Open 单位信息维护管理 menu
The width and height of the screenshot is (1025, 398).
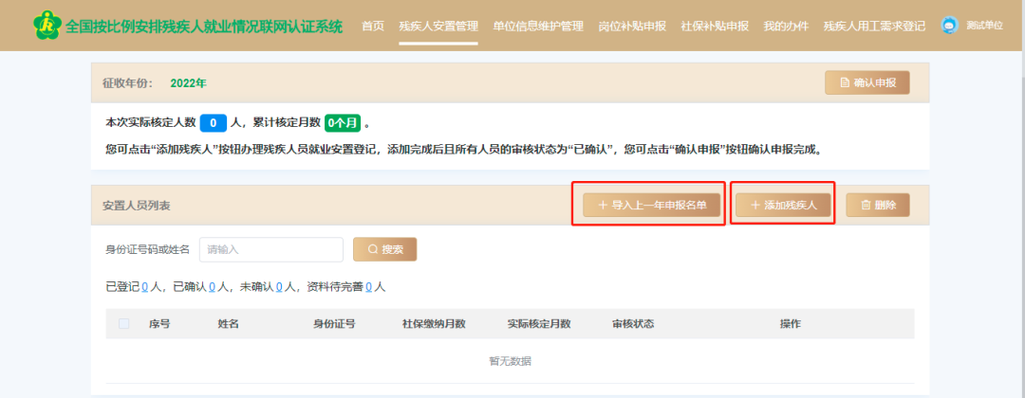tap(538, 26)
